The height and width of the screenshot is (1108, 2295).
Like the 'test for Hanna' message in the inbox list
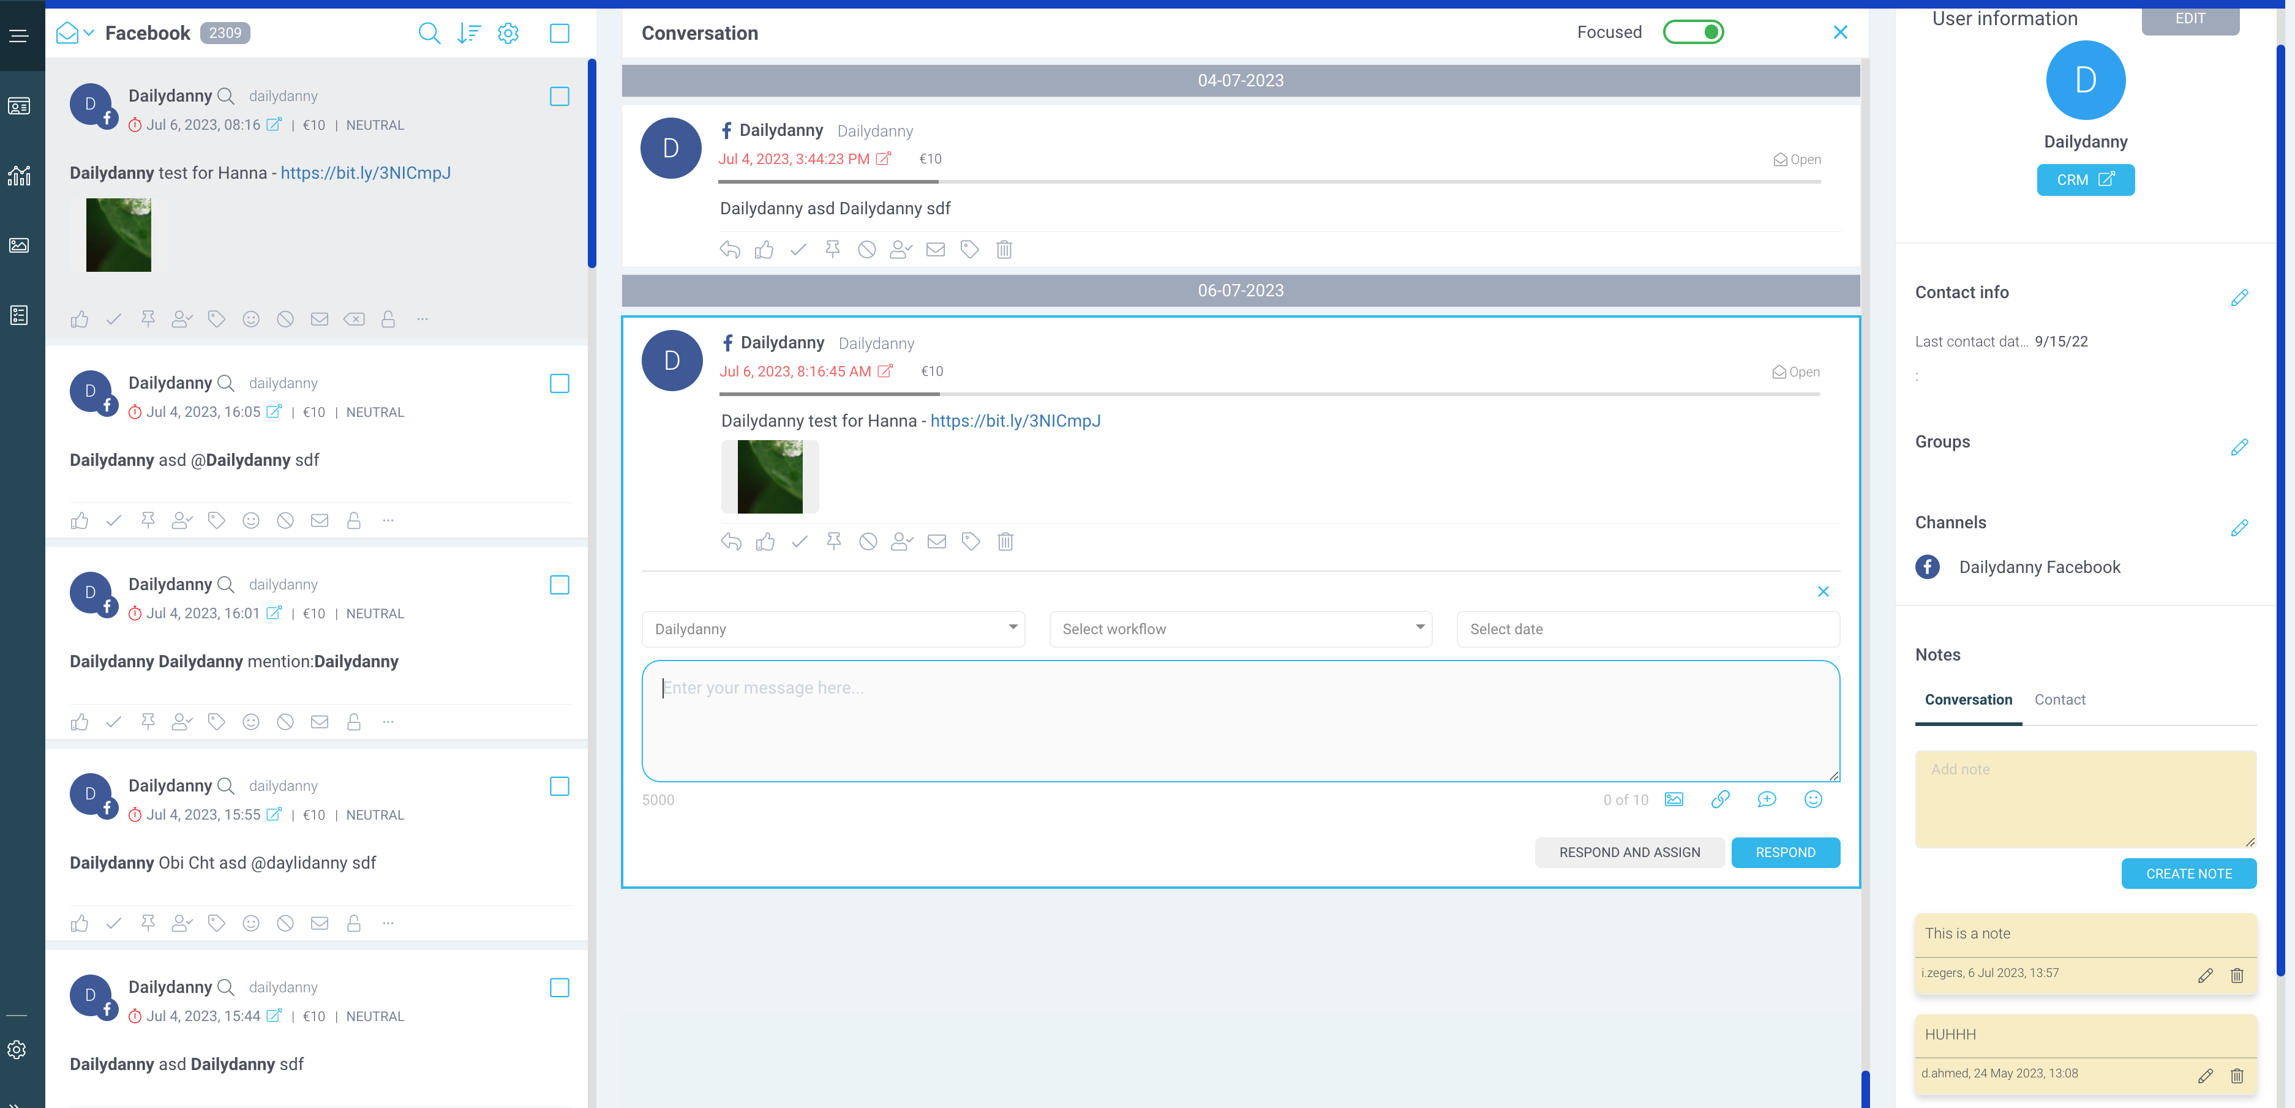[79, 319]
